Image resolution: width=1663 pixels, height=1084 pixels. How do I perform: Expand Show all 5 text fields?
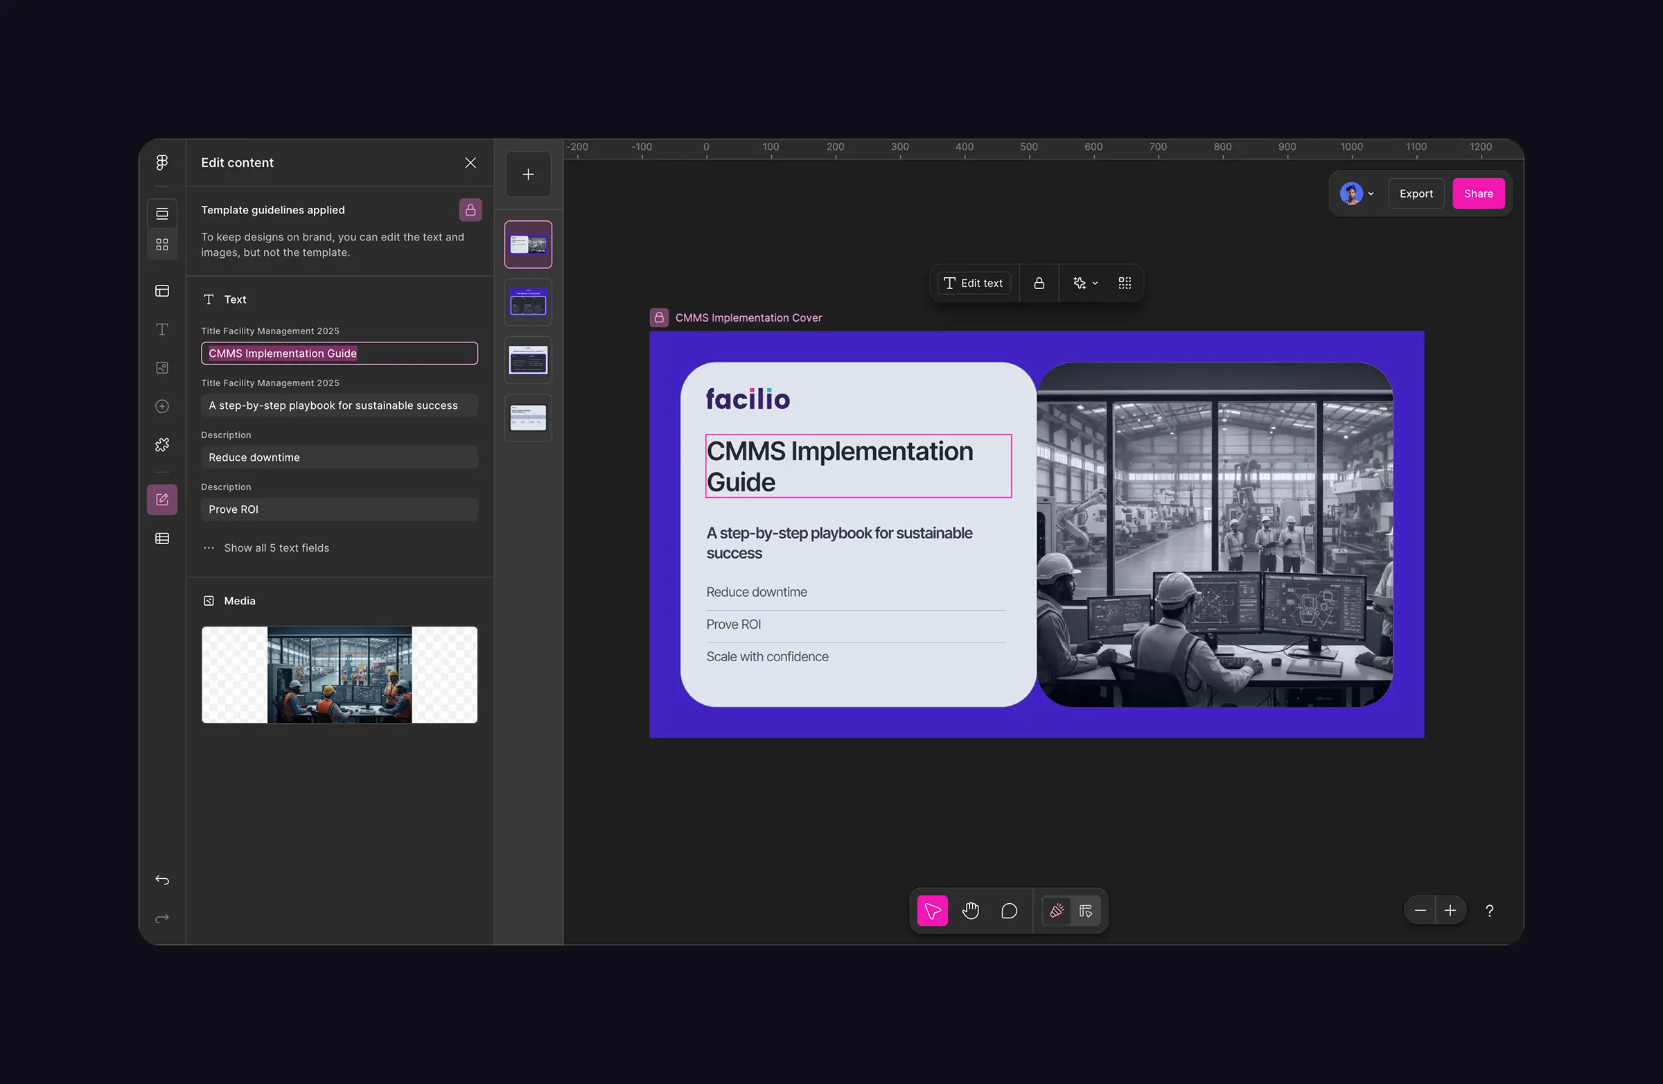click(276, 548)
